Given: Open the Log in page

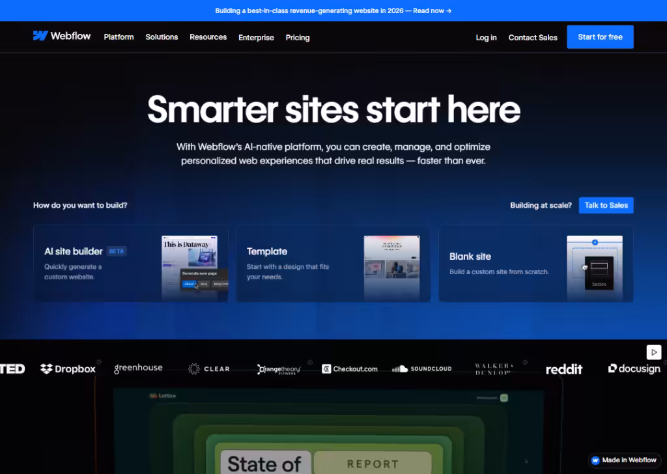Looking at the screenshot, I should (x=486, y=37).
